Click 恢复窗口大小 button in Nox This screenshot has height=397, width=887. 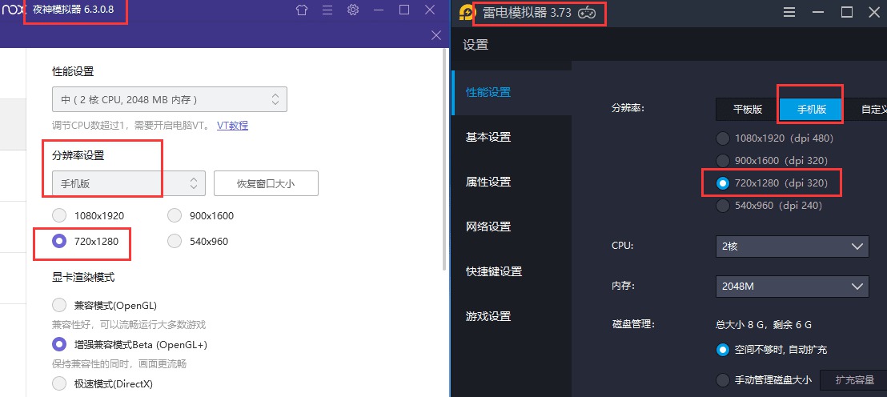pos(266,183)
